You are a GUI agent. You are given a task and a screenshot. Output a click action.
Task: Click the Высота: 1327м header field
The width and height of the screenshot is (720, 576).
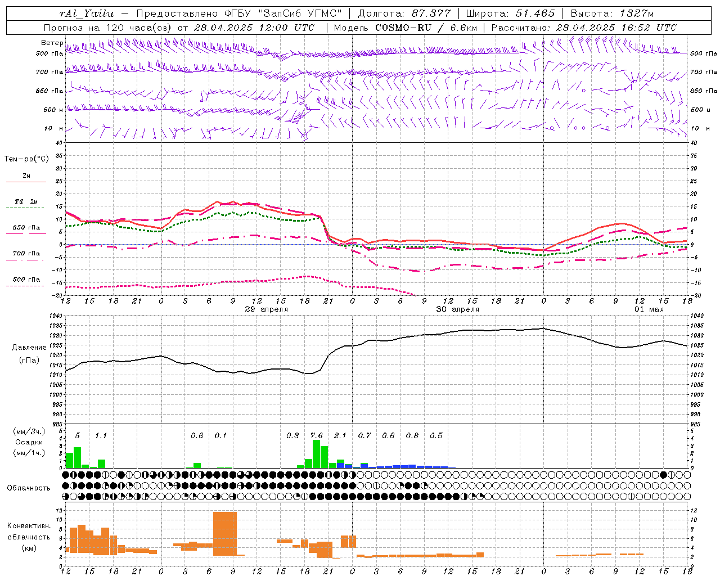coord(612,13)
